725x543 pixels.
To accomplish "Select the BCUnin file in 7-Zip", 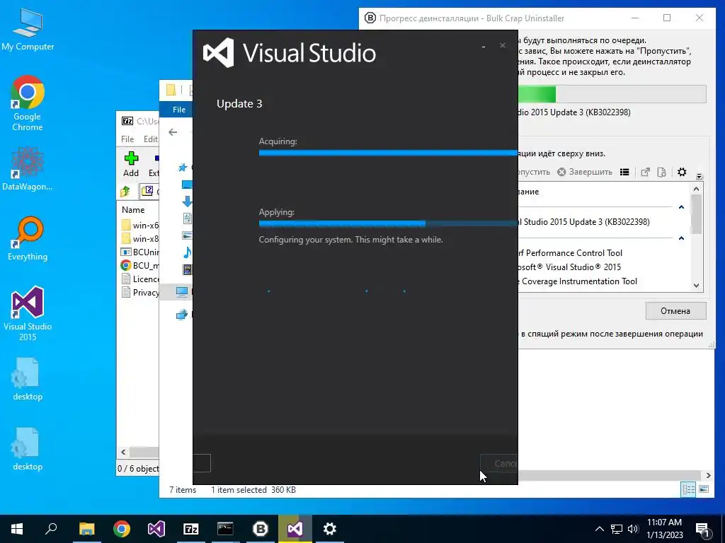I will point(139,252).
